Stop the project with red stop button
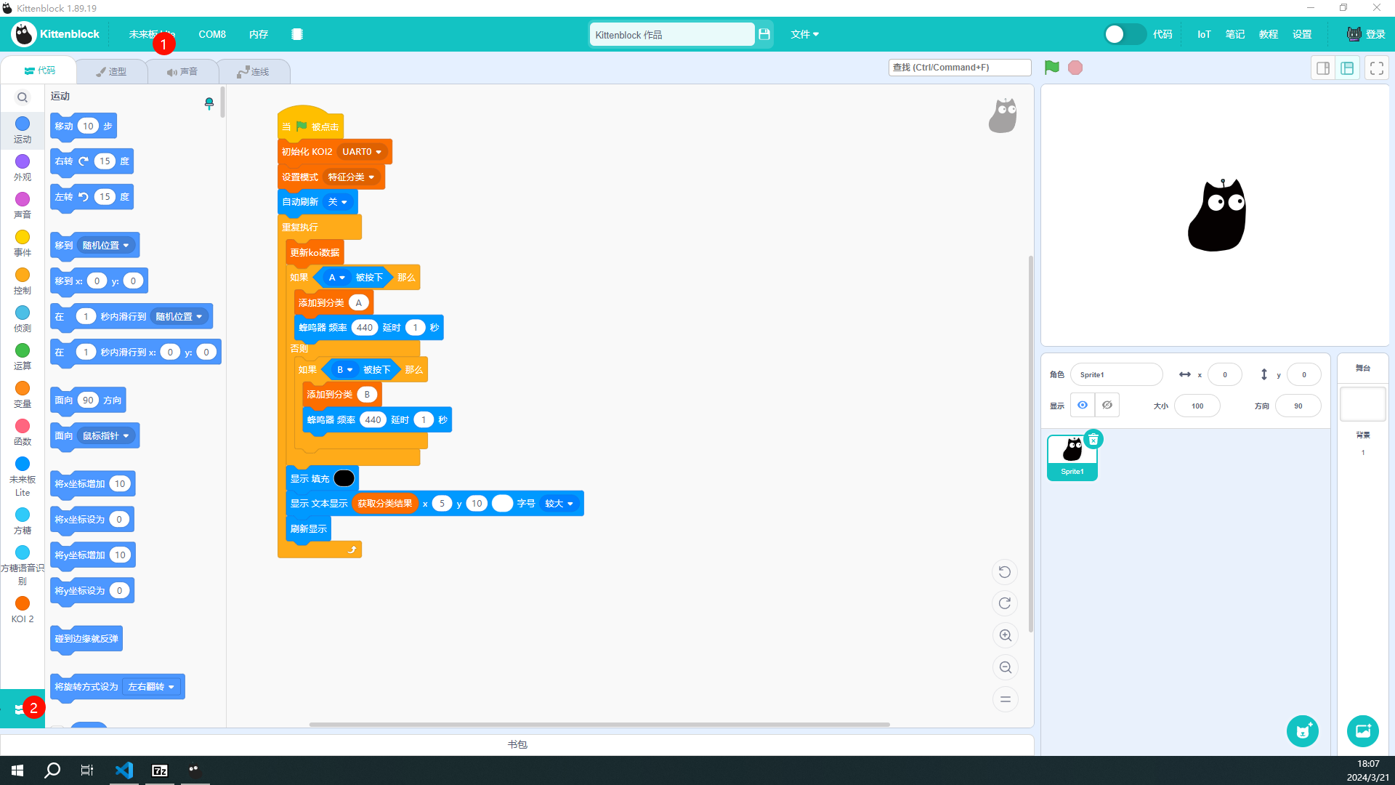 [x=1075, y=68]
